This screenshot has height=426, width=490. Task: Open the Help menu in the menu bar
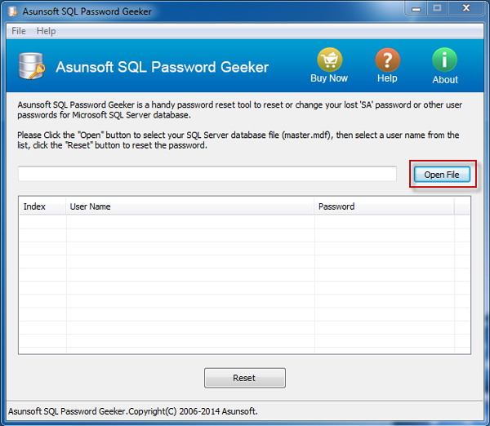click(x=46, y=31)
